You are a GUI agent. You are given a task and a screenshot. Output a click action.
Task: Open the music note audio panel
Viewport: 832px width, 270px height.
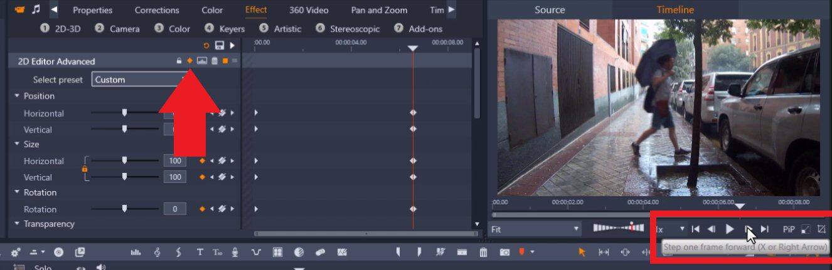coord(36,9)
